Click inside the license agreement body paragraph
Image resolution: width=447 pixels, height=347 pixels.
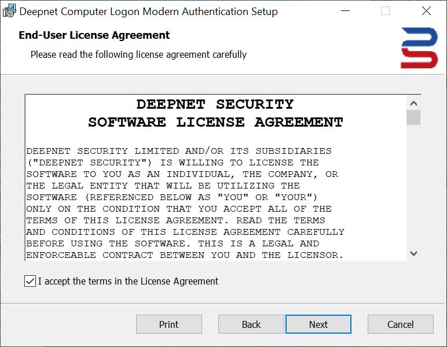tap(185, 203)
